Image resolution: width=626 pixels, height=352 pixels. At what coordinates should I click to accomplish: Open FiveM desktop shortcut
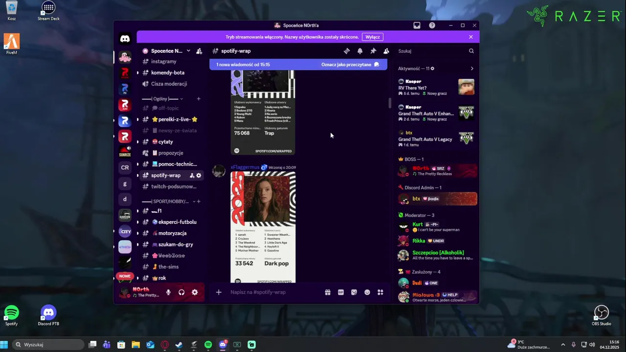point(11,44)
